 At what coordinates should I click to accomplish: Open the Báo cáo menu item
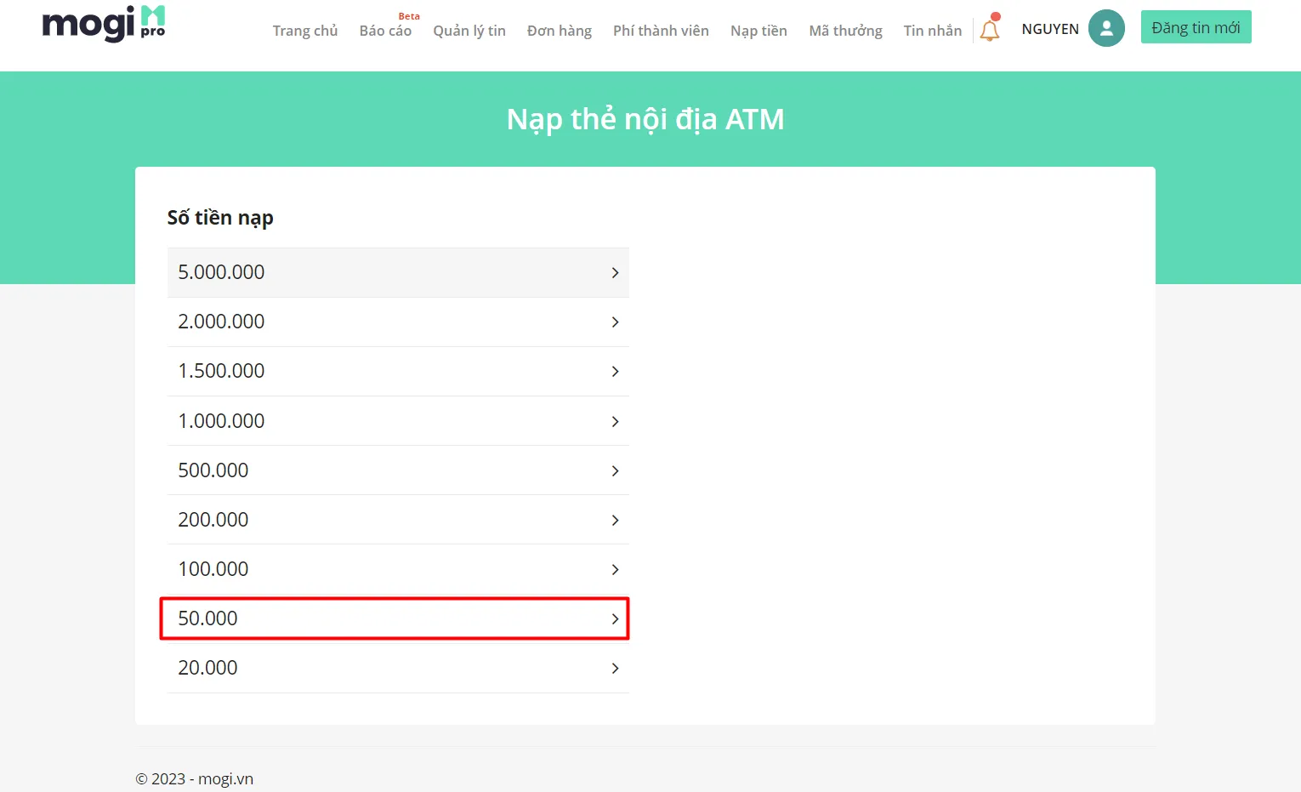click(x=385, y=31)
